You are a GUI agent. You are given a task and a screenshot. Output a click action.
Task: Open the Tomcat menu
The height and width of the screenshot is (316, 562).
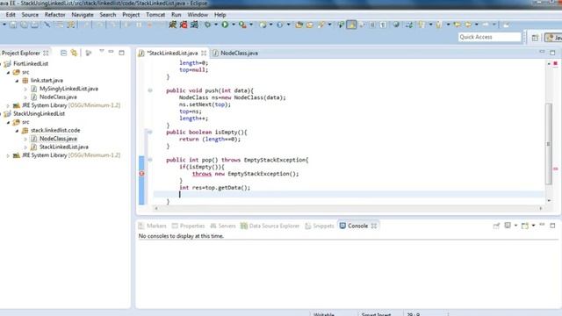(x=155, y=15)
